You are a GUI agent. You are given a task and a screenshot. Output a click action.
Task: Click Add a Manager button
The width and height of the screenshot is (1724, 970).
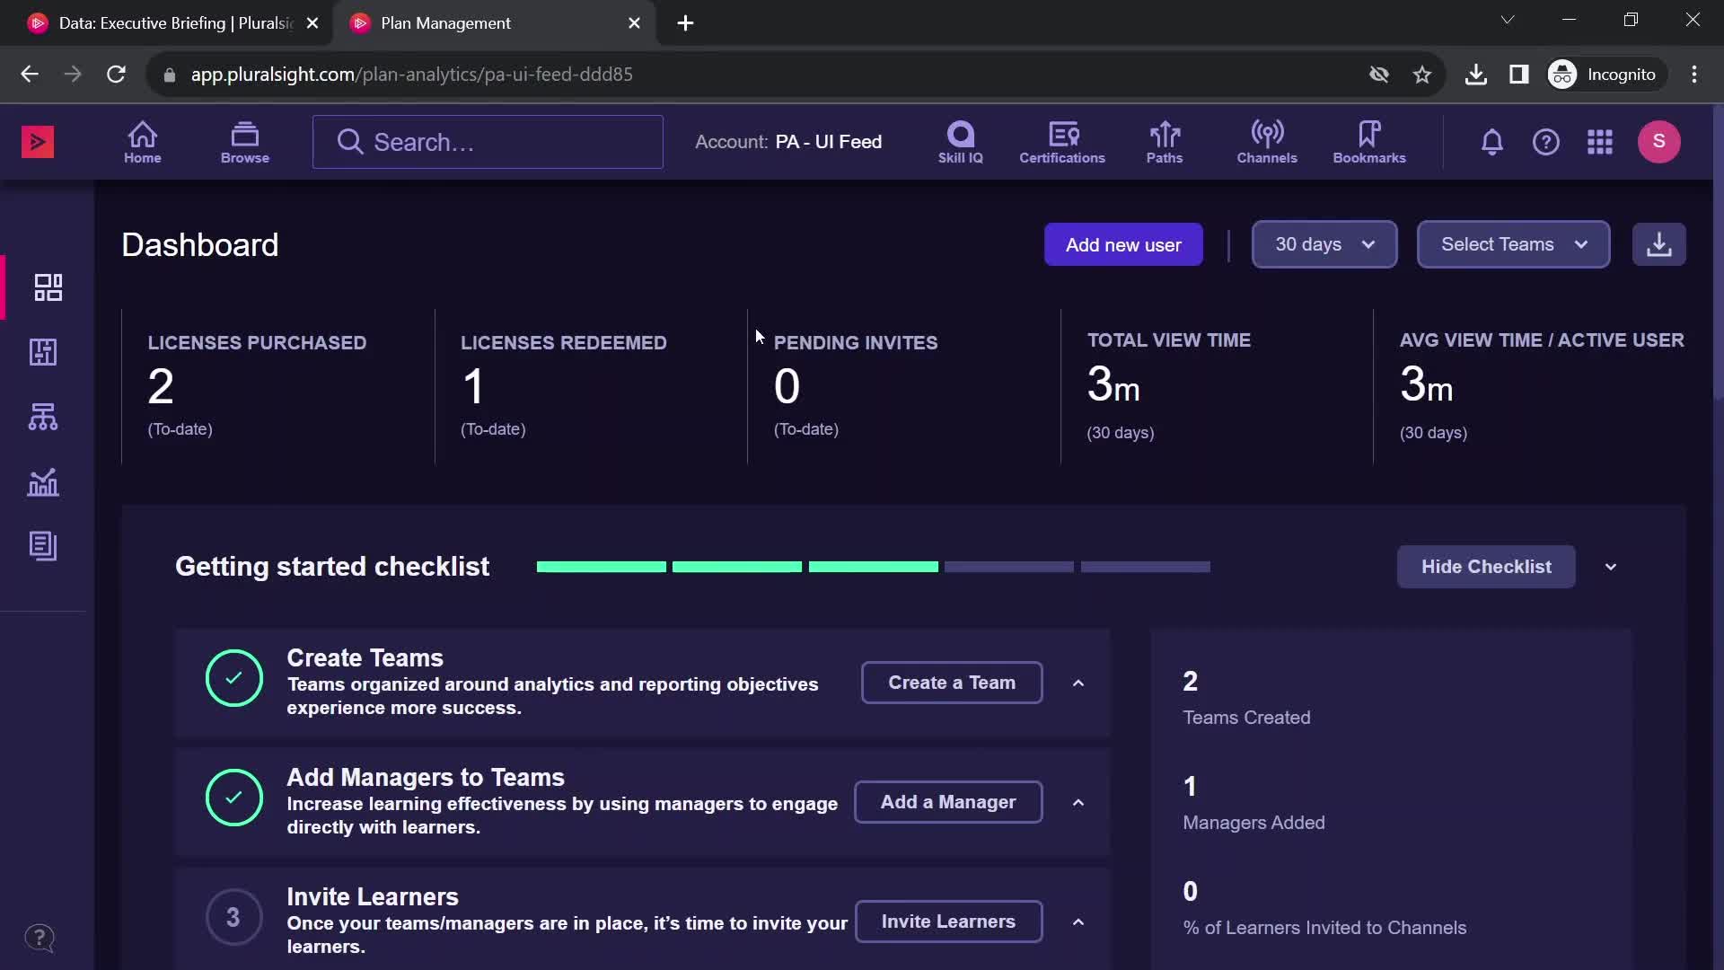pos(947,802)
